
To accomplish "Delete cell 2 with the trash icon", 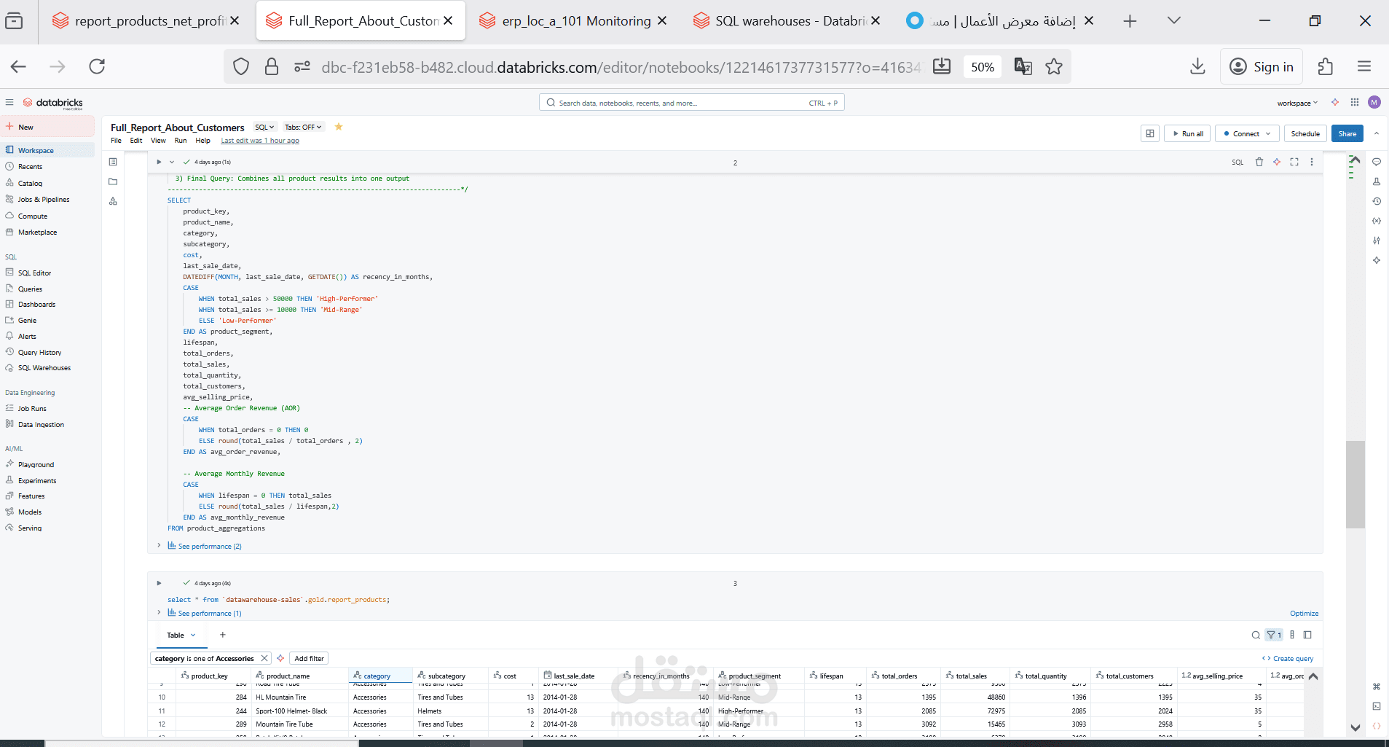I will [x=1259, y=162].
